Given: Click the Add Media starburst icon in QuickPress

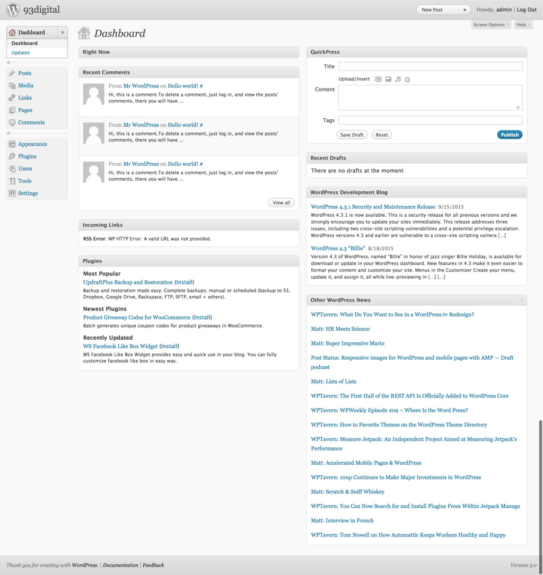Looking at the screenshot, I should point(407,79).
